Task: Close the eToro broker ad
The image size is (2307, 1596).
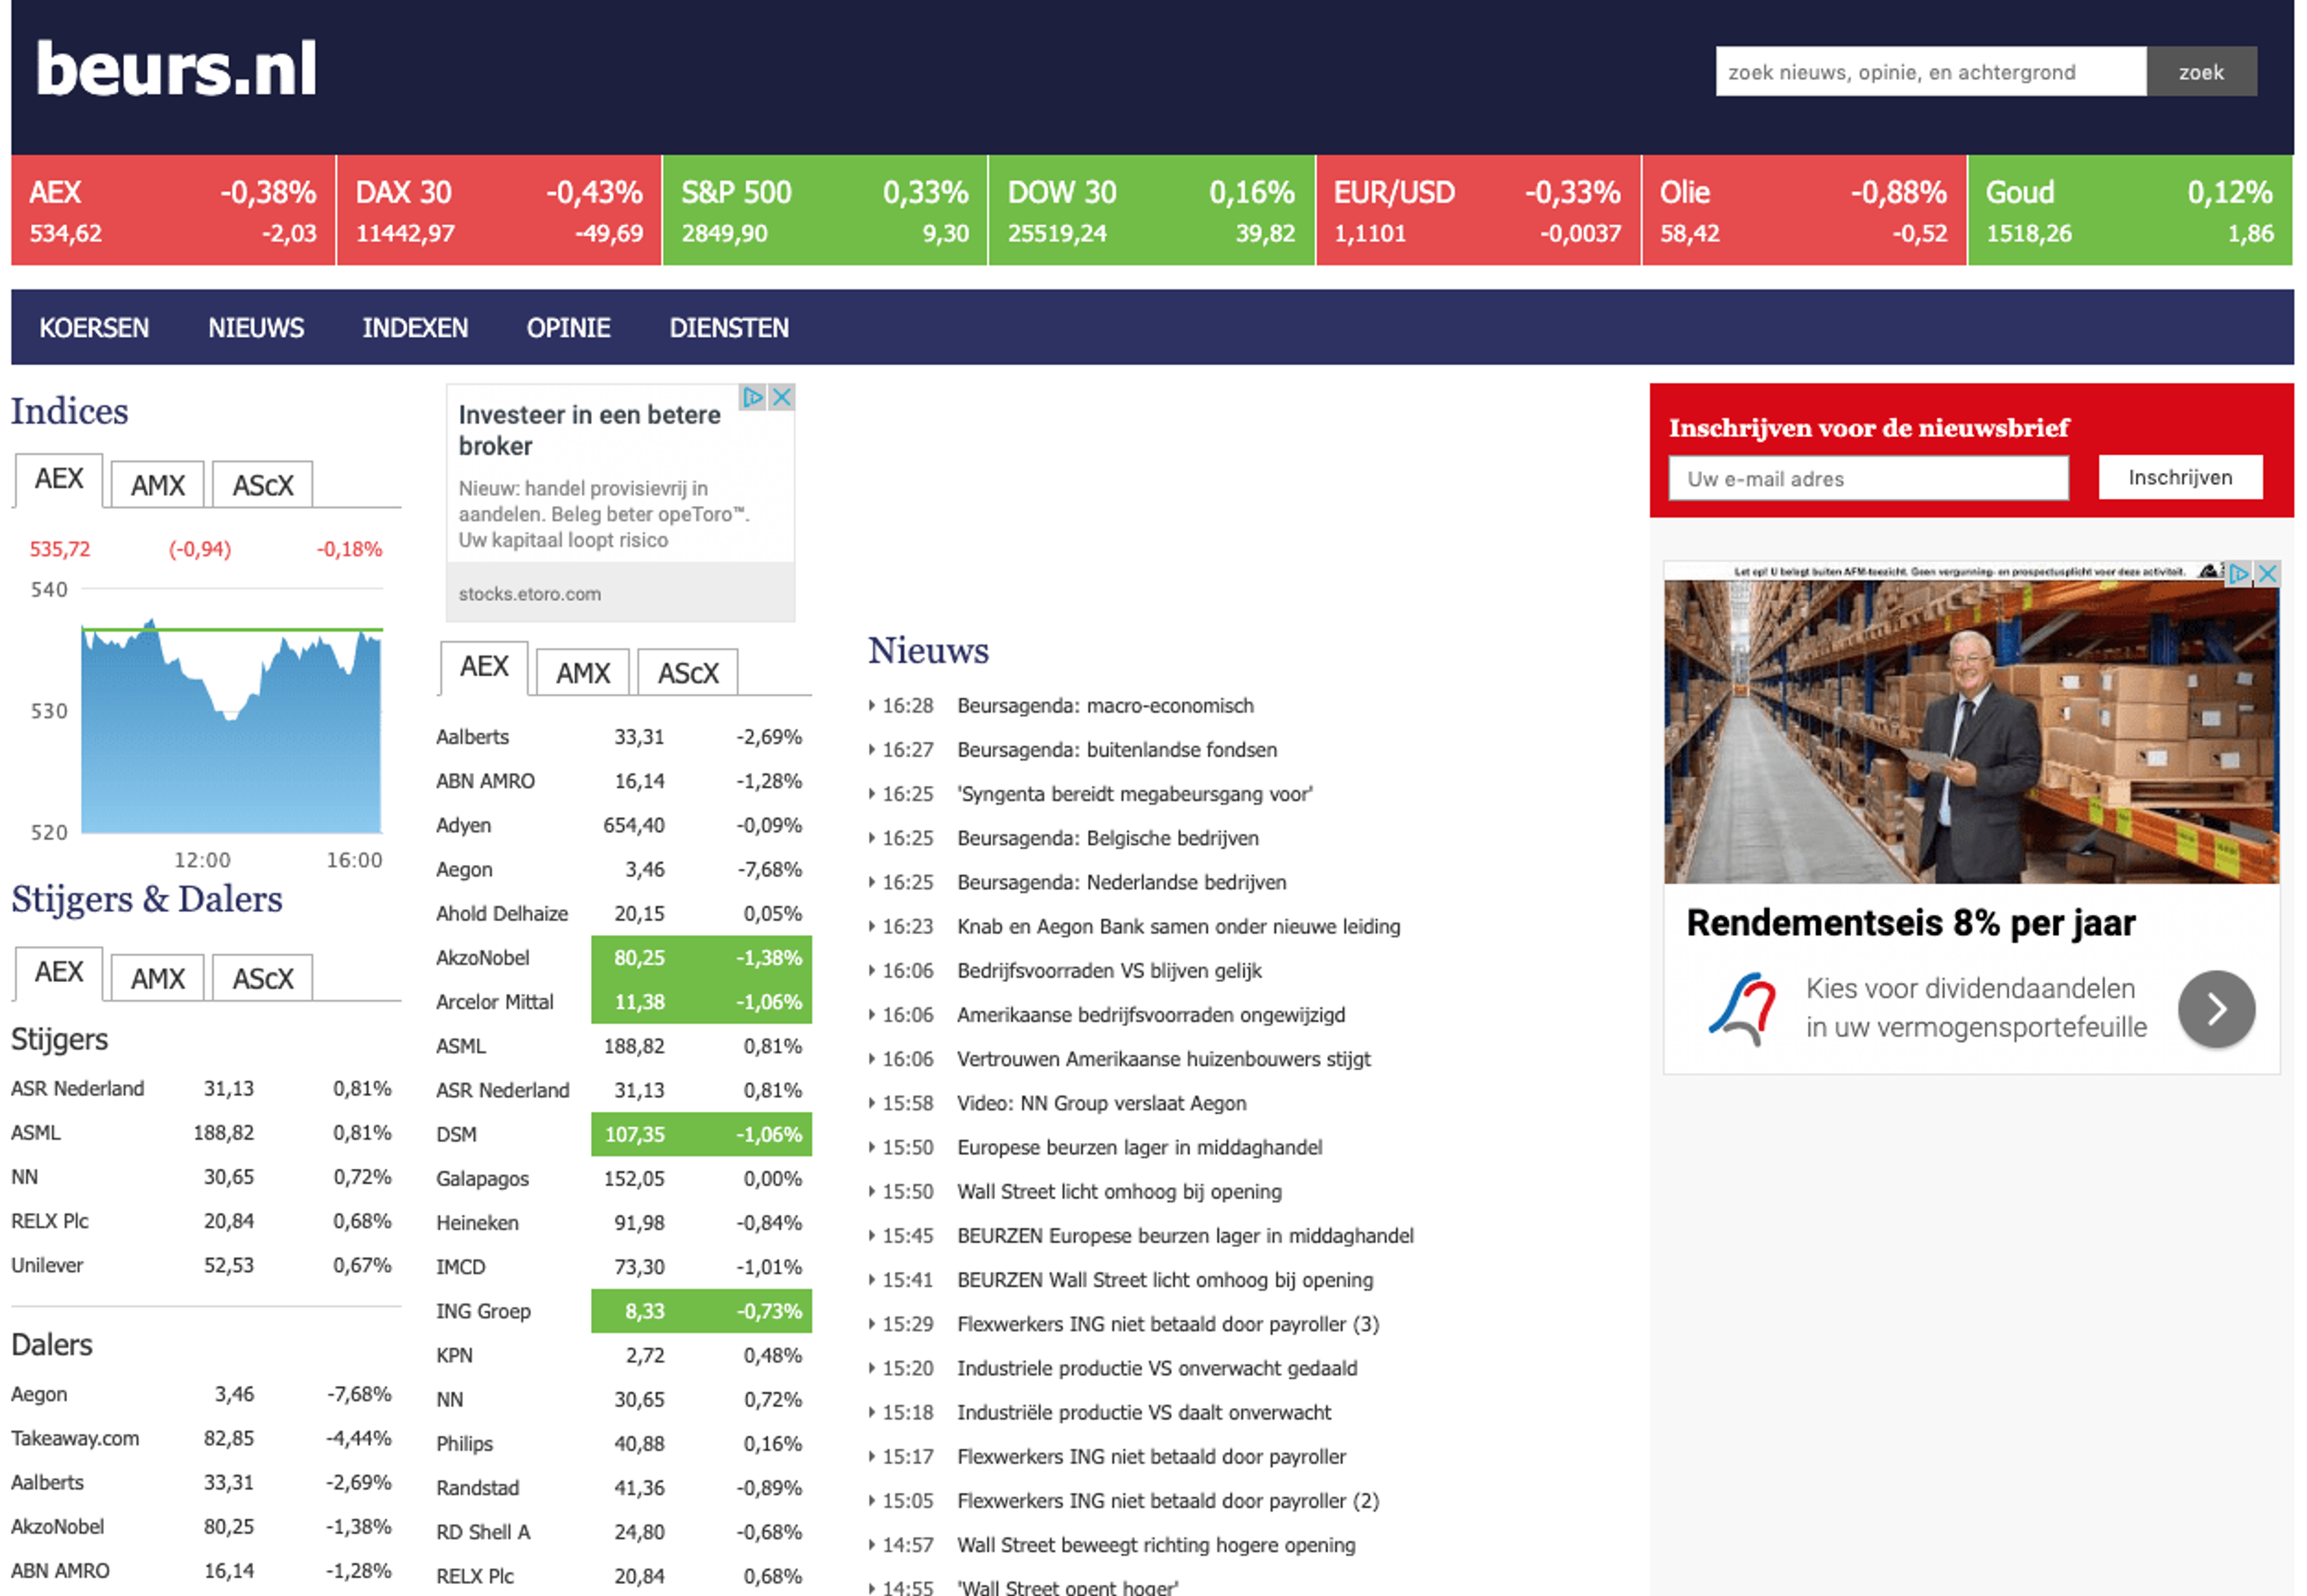Action: (782, 398)
